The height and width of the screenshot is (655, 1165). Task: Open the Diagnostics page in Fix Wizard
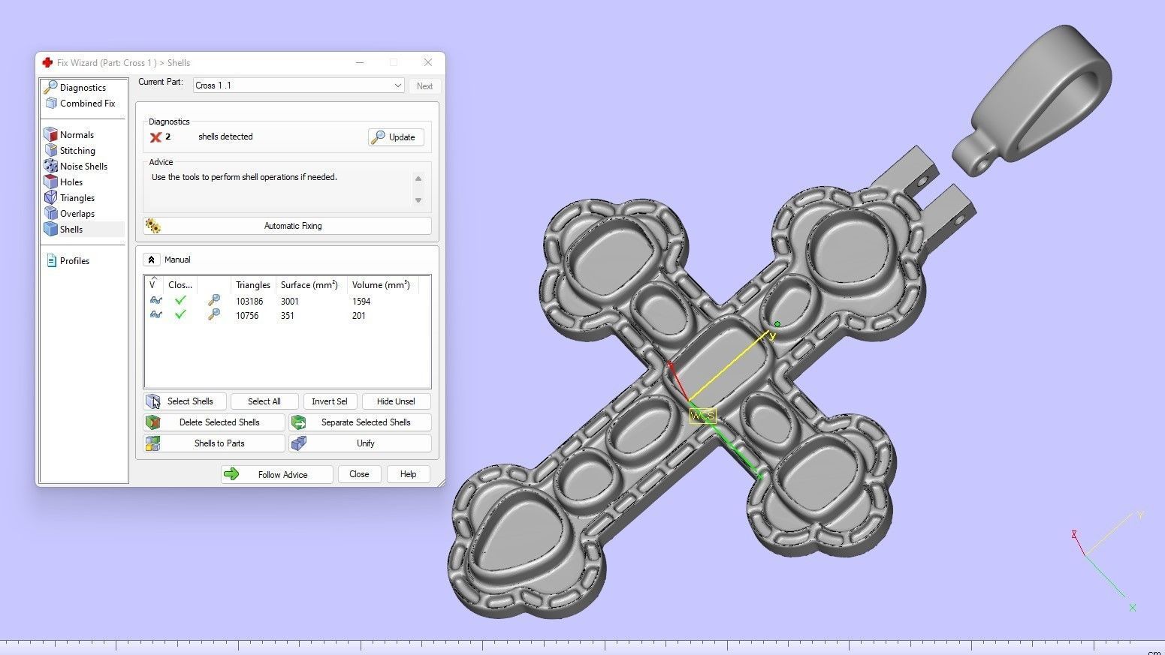click(83, 88)
